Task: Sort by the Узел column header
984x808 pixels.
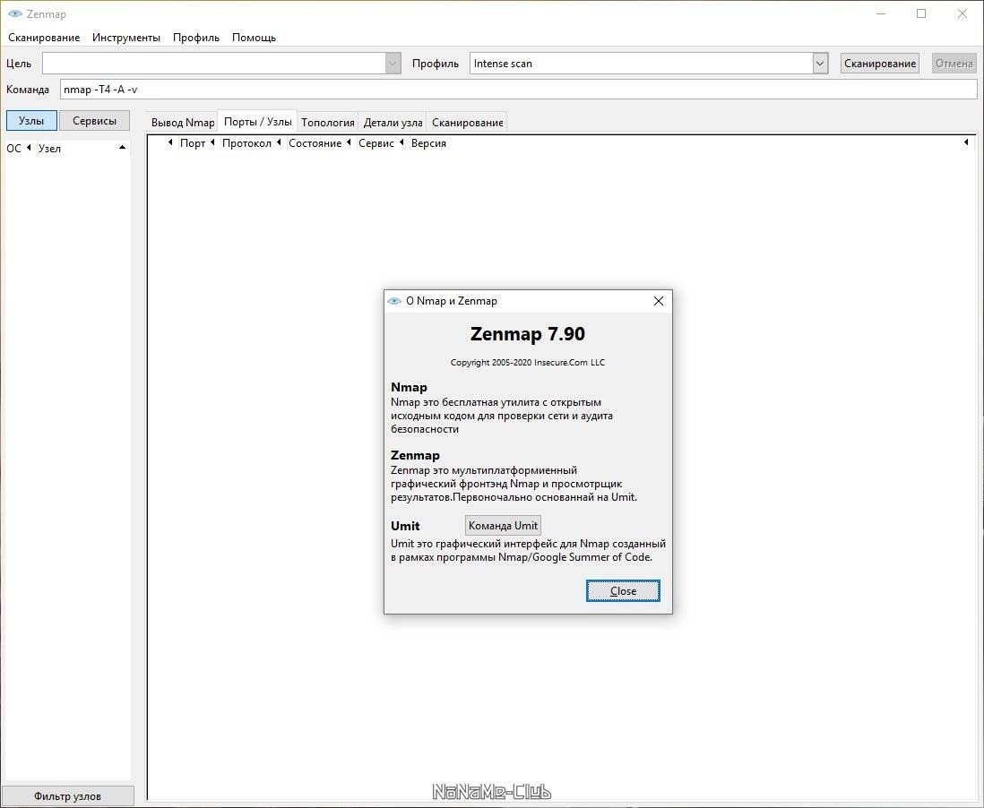Action: 49,148
